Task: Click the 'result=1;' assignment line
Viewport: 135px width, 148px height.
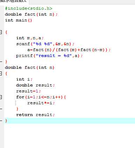Action: (28, 91)
